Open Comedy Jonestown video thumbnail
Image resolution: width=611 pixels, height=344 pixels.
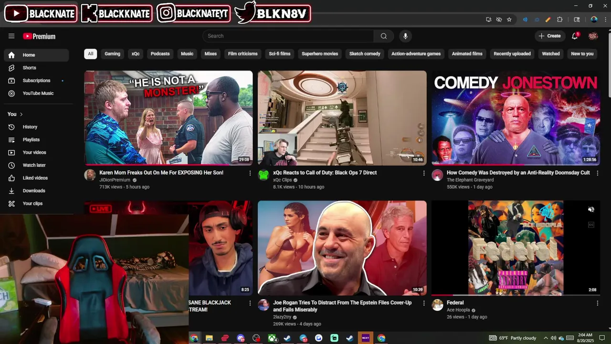click(x=516, y=118)
